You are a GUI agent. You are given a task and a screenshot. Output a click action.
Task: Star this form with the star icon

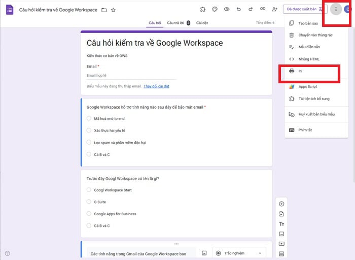click(113, 10)
